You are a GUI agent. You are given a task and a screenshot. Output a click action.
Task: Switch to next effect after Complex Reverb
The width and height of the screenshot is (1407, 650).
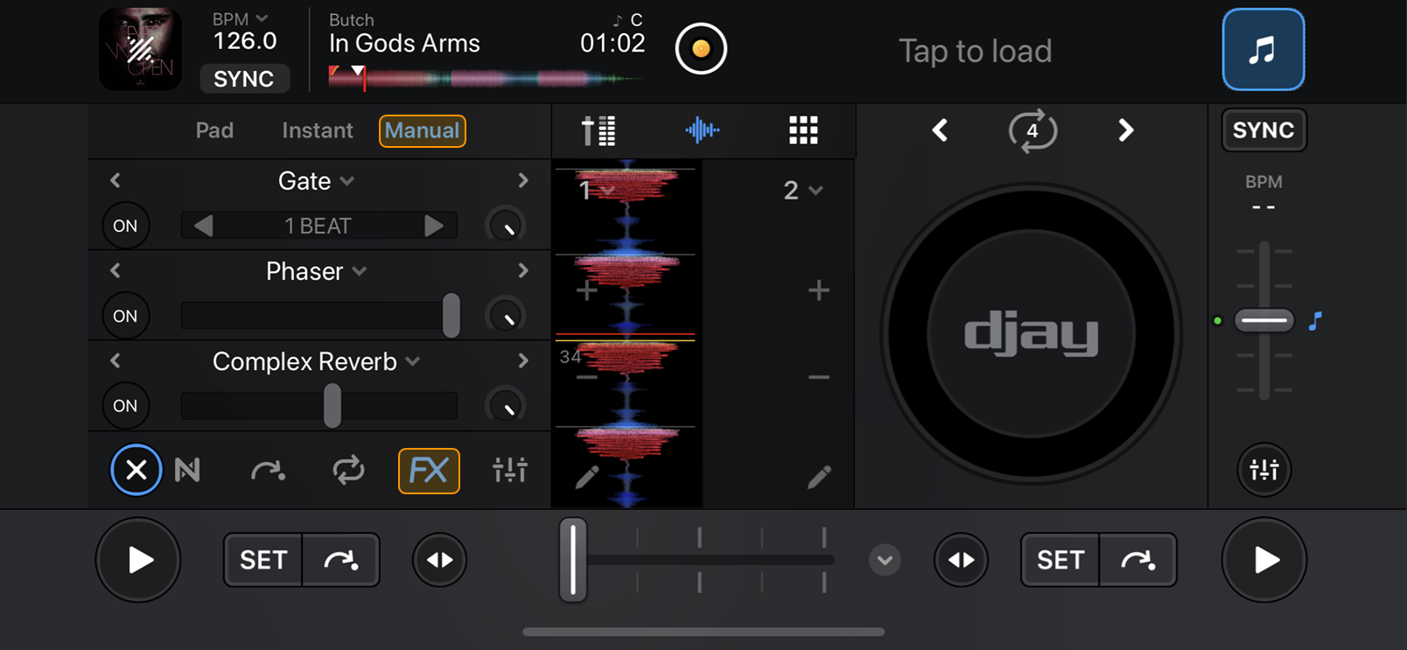(523, 360)
